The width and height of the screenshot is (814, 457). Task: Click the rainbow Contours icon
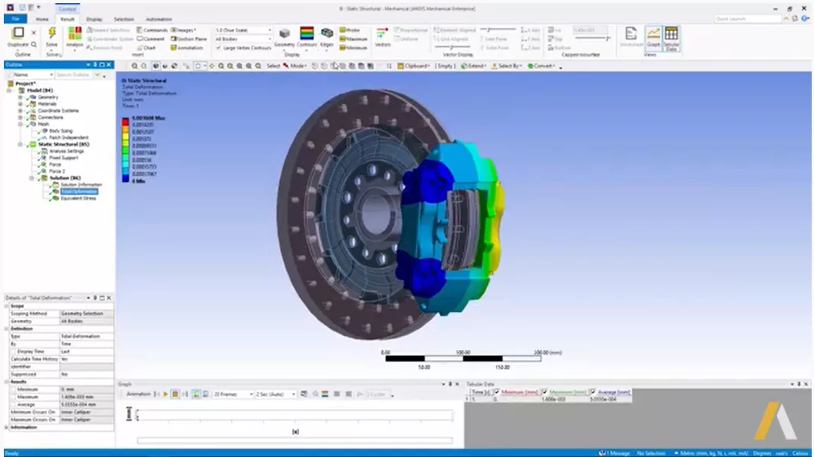click(x=307, y=33)
